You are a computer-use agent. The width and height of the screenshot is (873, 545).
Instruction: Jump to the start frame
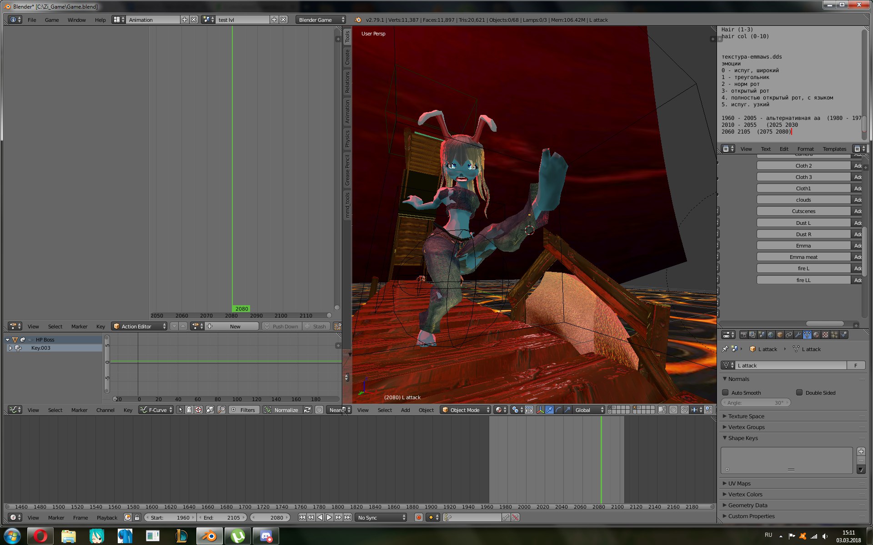(302, 517)
